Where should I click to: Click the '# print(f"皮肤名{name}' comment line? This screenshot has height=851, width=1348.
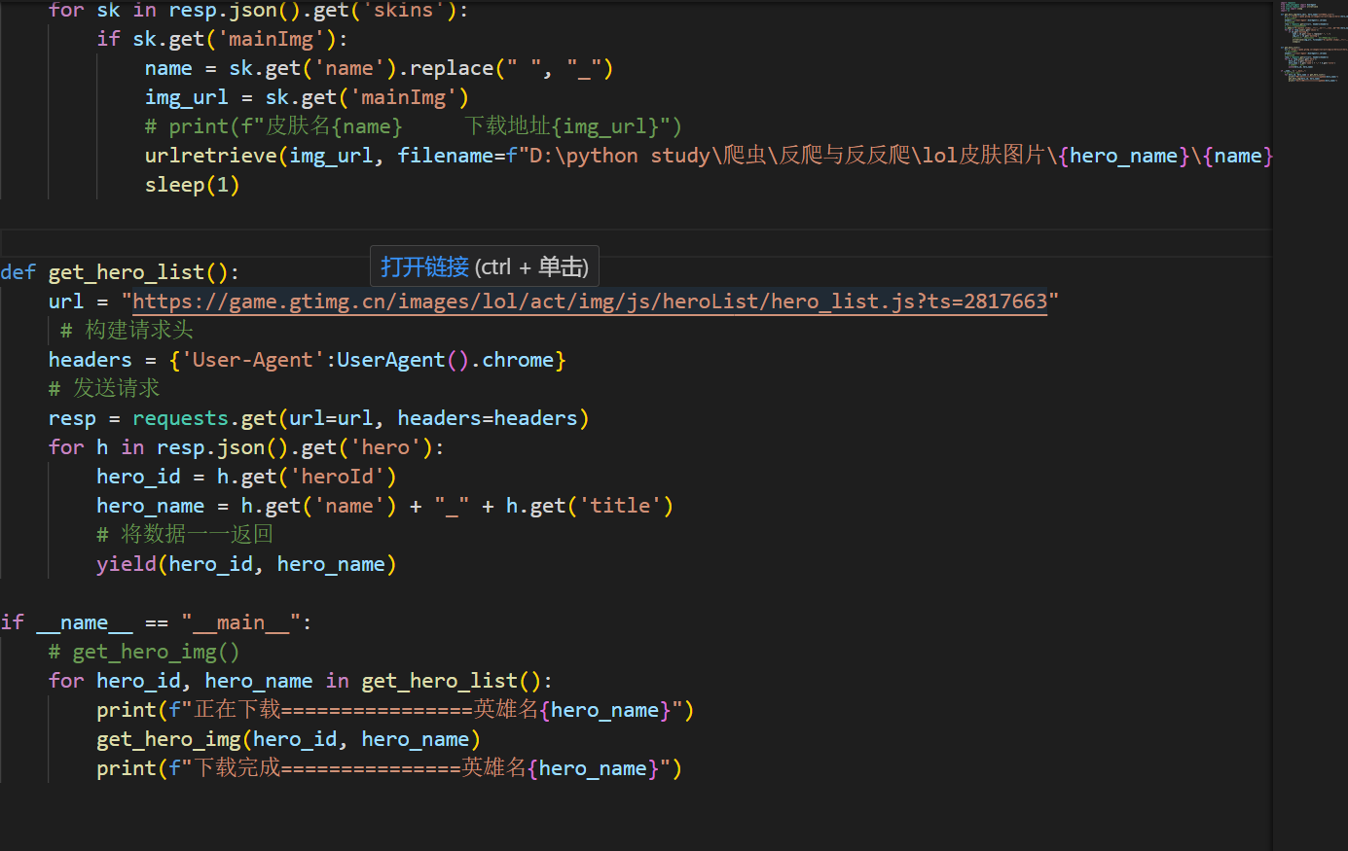tap(414, 126)
